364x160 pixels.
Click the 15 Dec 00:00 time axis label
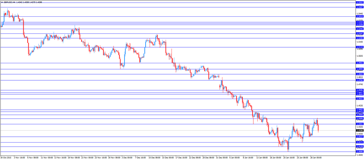(x=168, y=157)
